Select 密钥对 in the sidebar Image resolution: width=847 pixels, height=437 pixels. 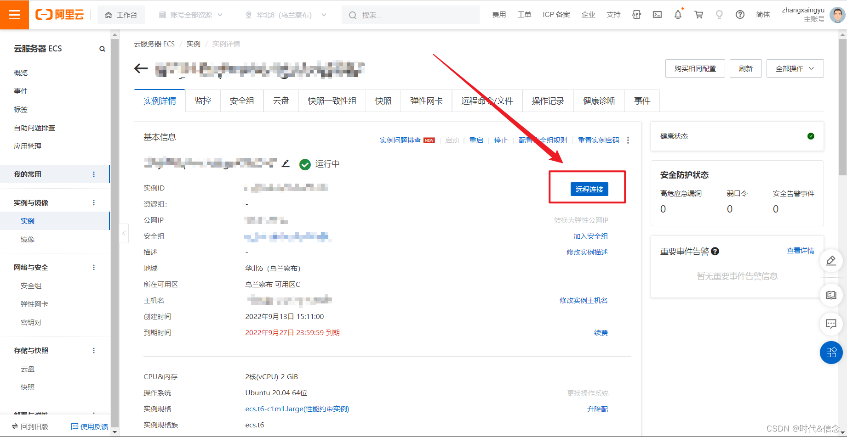[x=31, y=322]
